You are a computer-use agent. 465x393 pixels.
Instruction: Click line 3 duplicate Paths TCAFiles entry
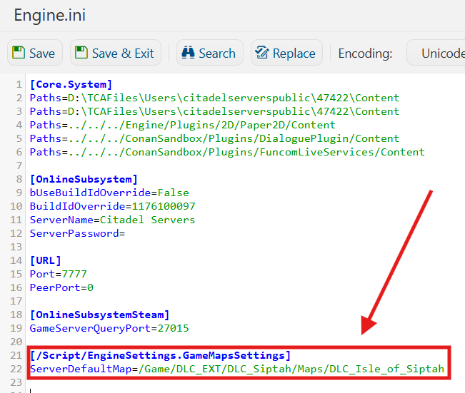click(214, 111)
